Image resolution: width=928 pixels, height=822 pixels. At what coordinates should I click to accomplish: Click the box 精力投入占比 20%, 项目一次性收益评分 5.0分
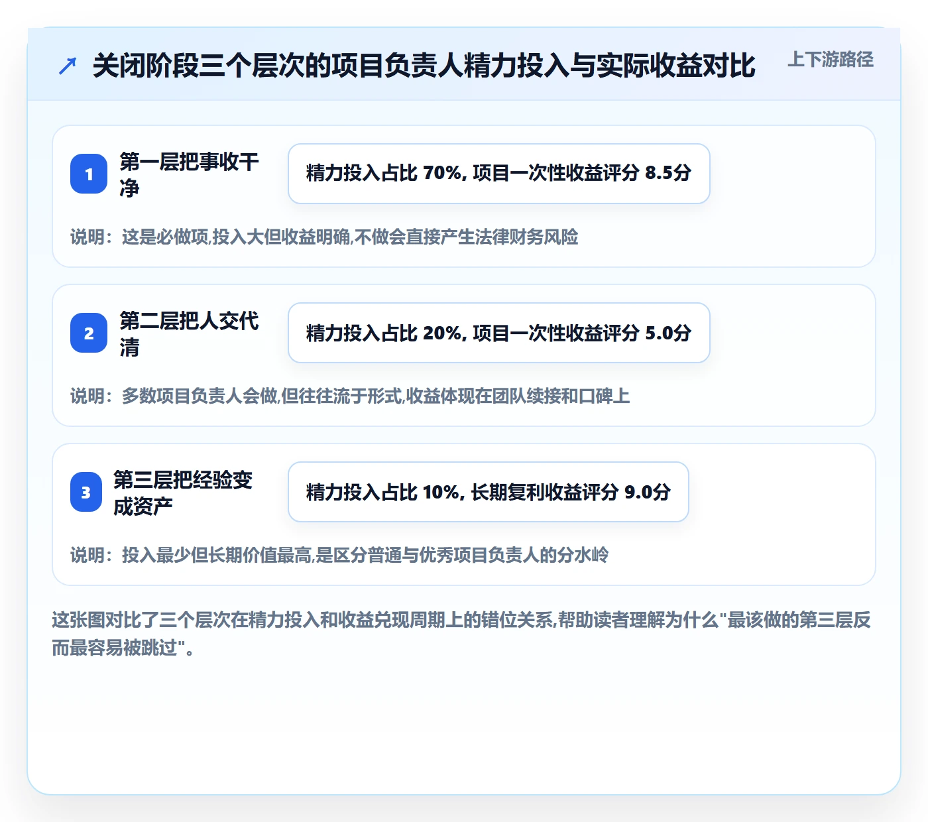pos(499,333)
